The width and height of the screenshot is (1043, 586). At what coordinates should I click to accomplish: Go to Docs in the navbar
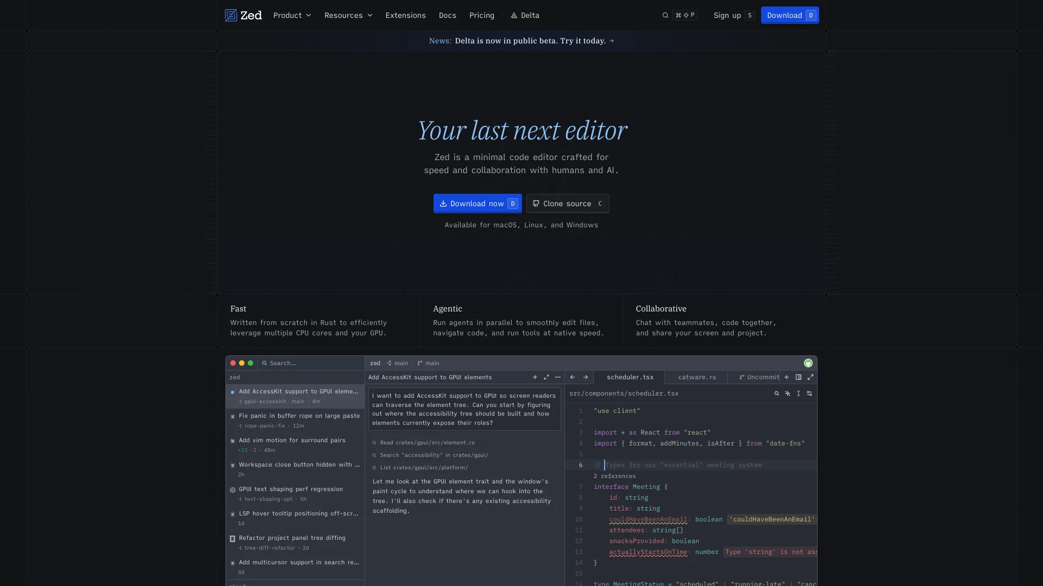[x=448, y=15]
